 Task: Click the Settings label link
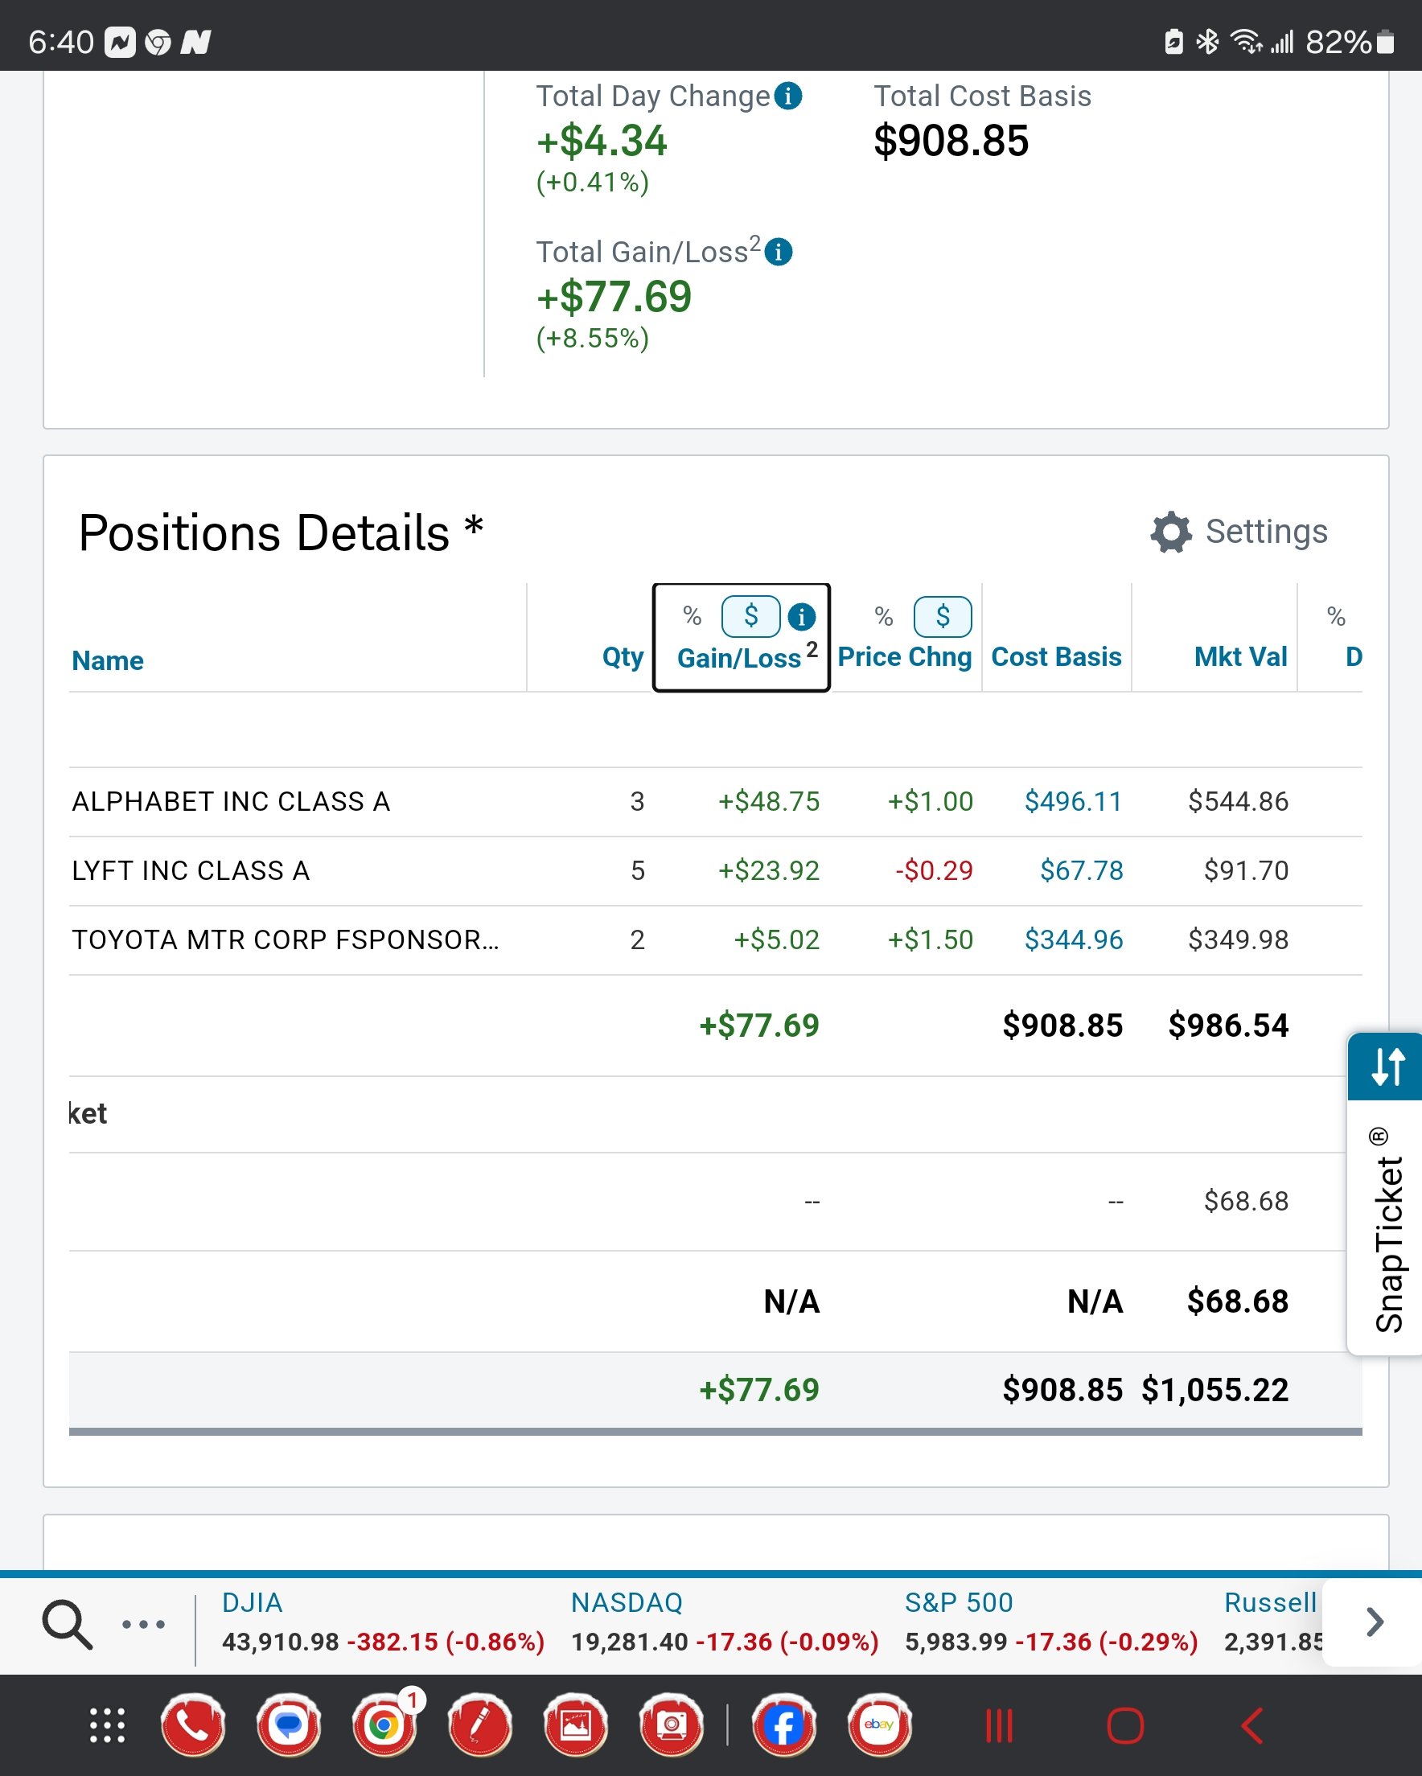[x=1266, y=532]
